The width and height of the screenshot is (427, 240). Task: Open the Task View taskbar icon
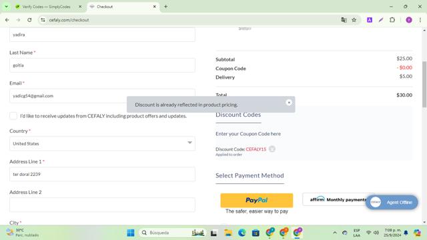pyautogui.click(x=213, y=233)
